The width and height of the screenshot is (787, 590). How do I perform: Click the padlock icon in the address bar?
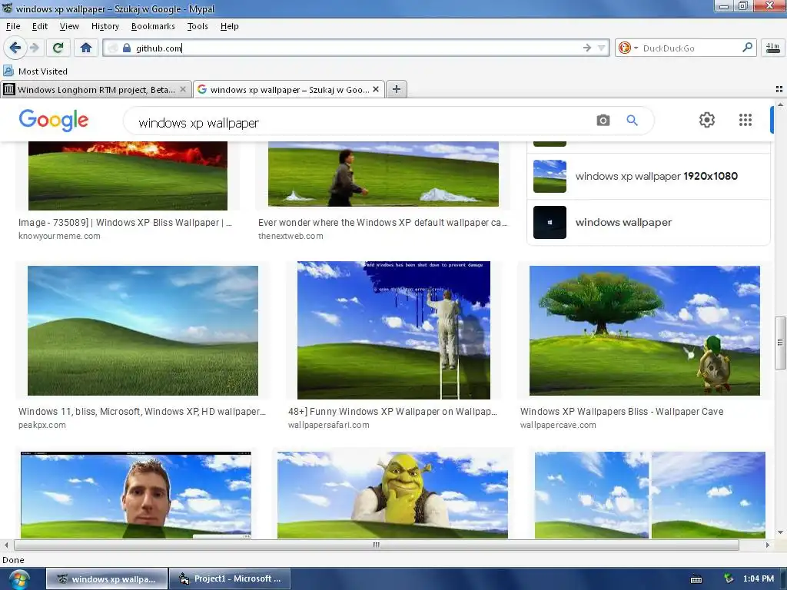tap(127, 48)
